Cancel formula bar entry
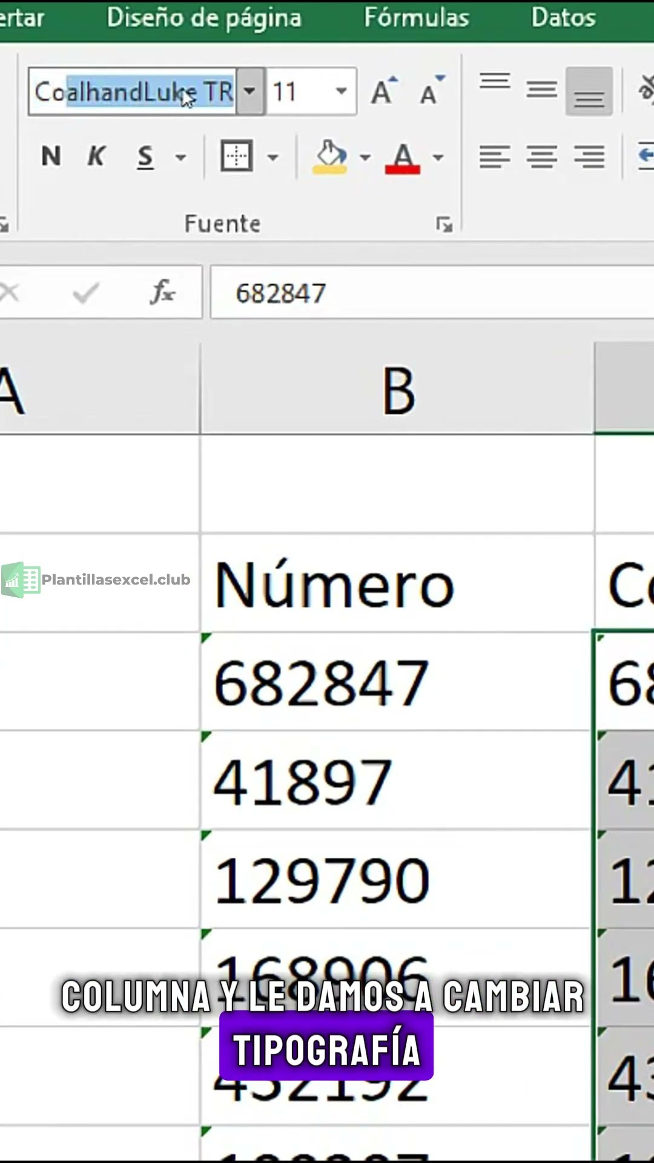 pyautogui.click(x=10, y=293)
